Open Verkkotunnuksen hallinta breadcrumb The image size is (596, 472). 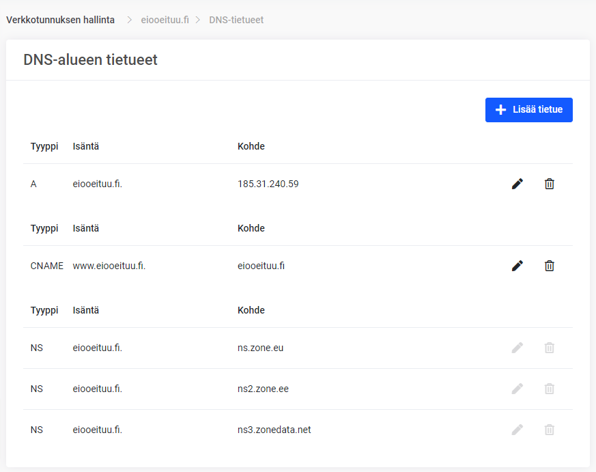pos(61,20)
